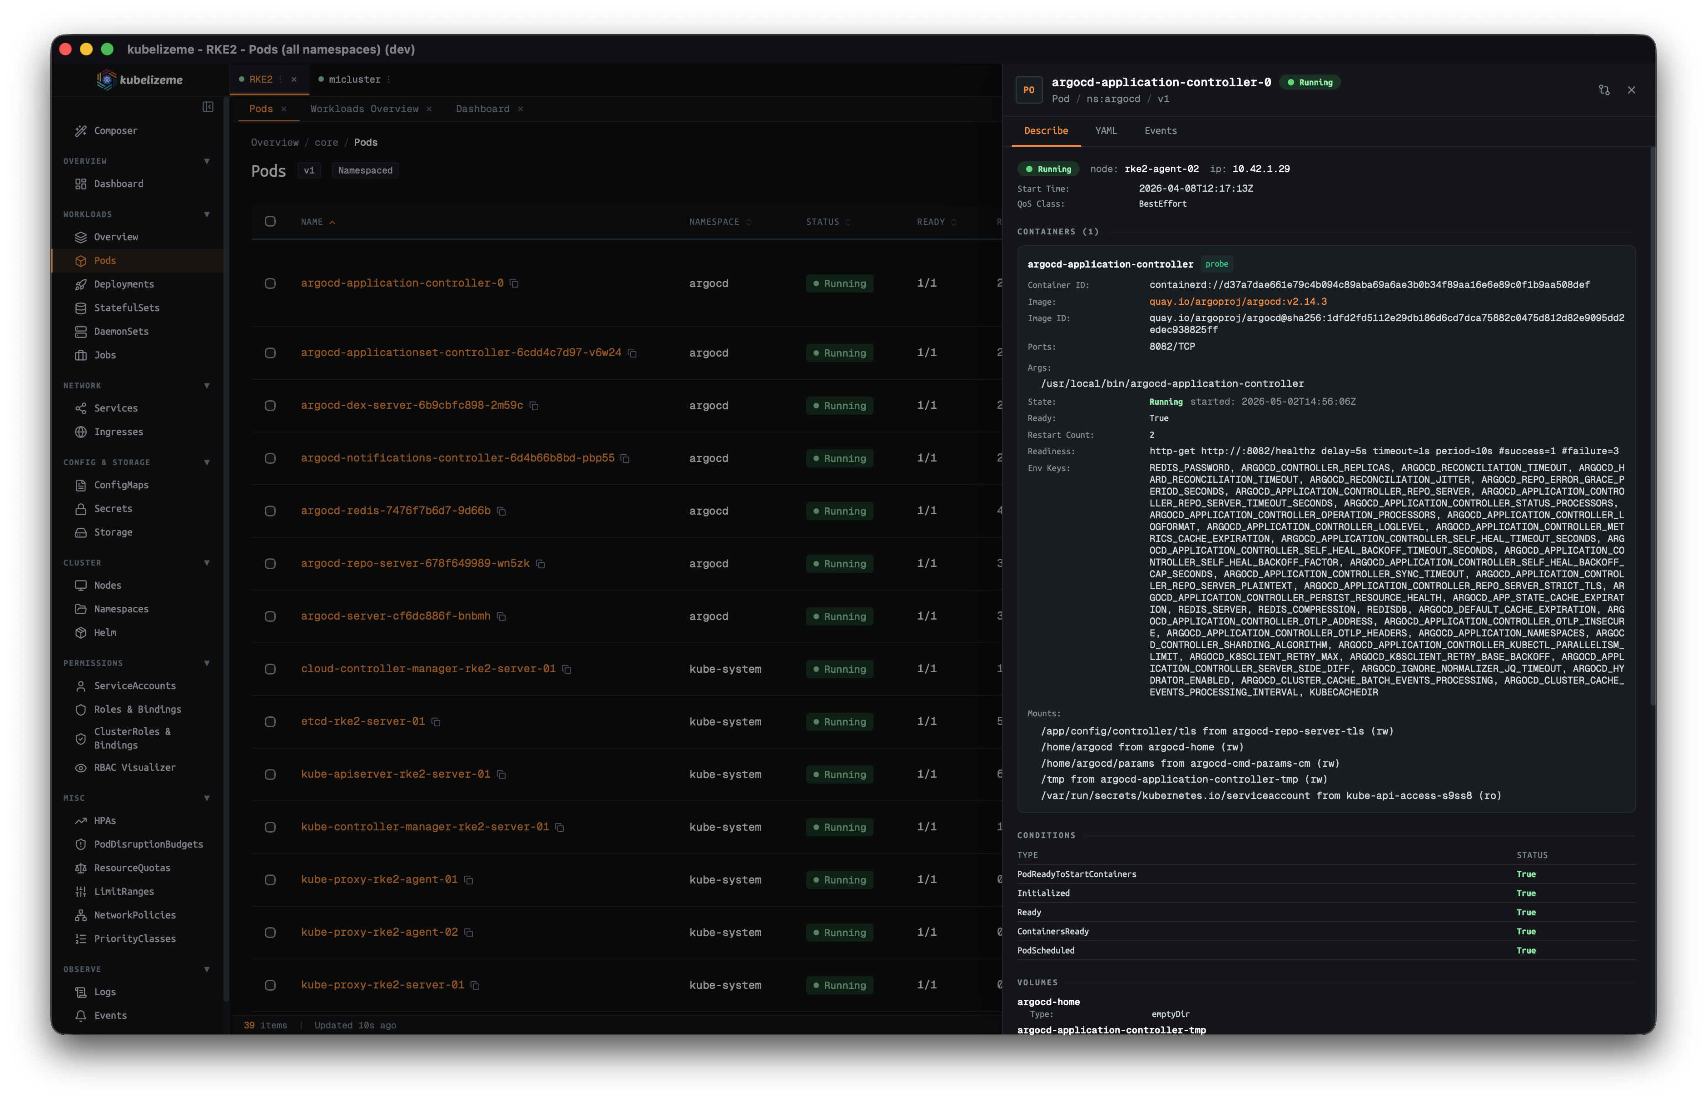Sort pods by Ready column header
Viewport: 1707px width, 1102px height.
click(937, 222)
